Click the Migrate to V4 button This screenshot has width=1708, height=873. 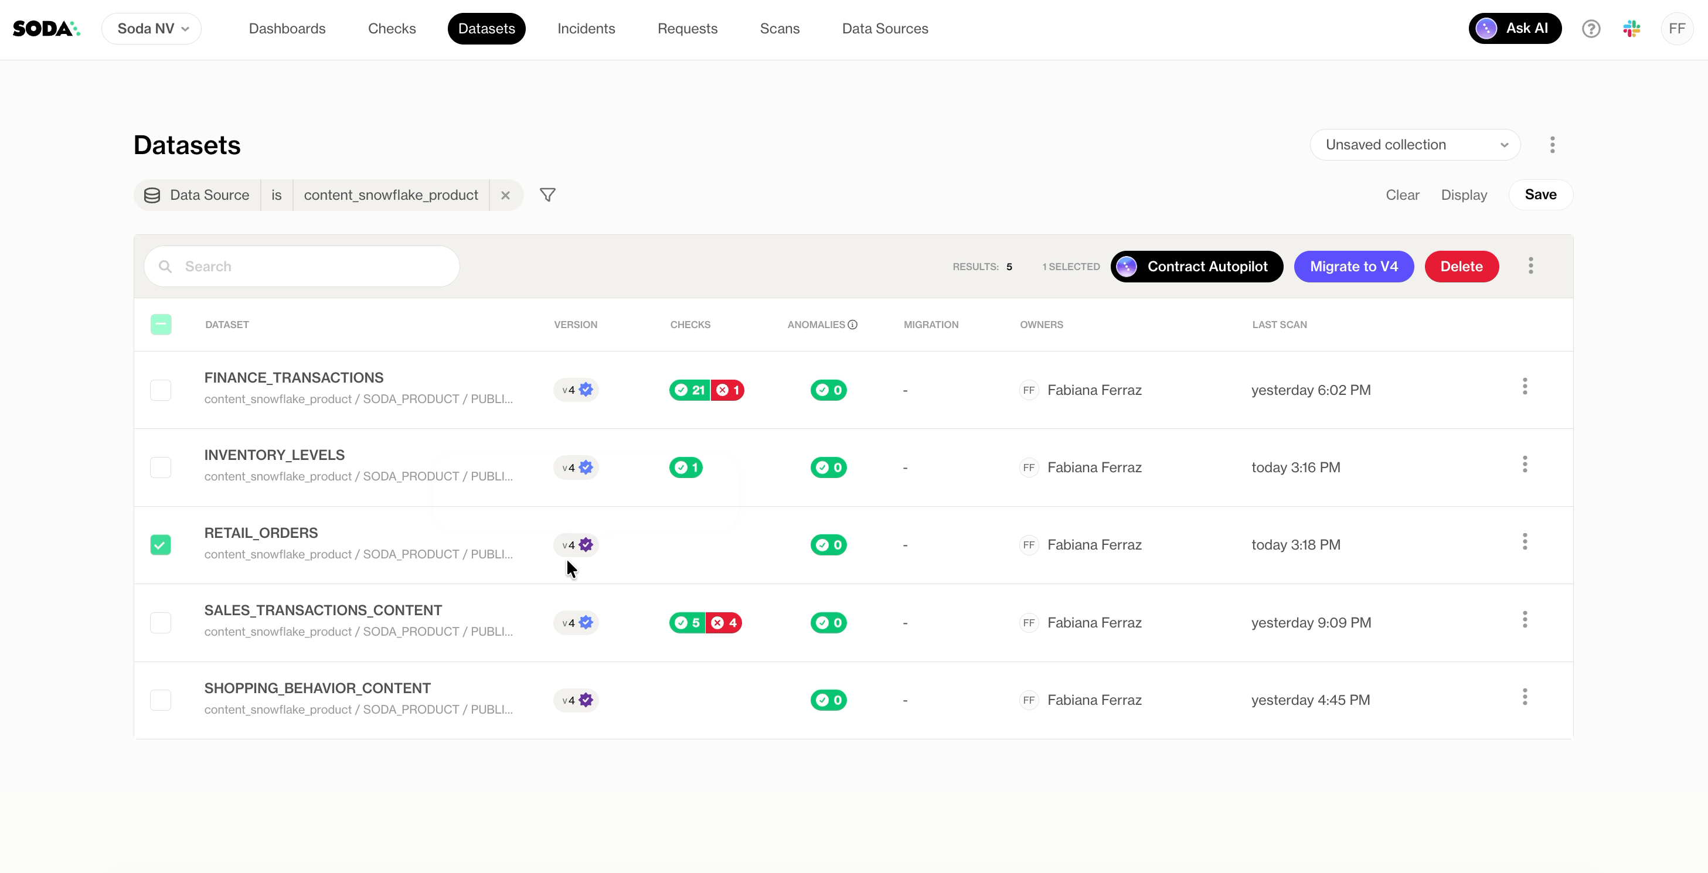point(1353,267)
